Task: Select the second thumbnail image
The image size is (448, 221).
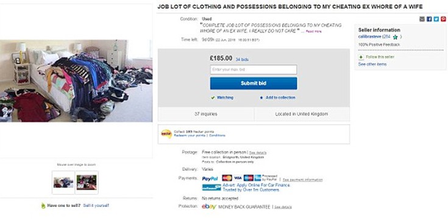Action: [x=87, y=183]
